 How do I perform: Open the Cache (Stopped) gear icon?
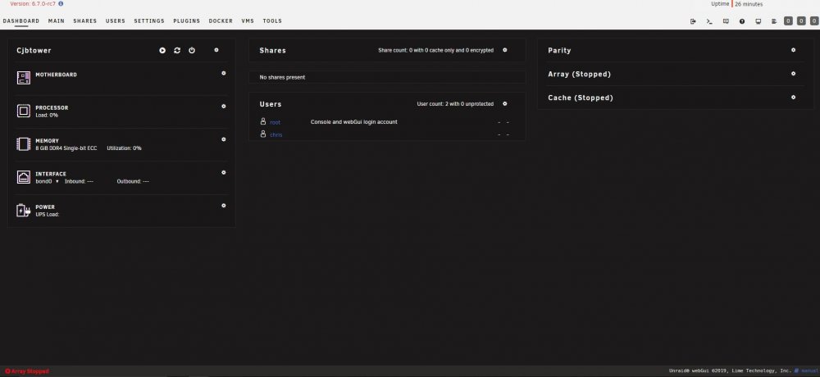pyautogui.click(x=793, y=98)
